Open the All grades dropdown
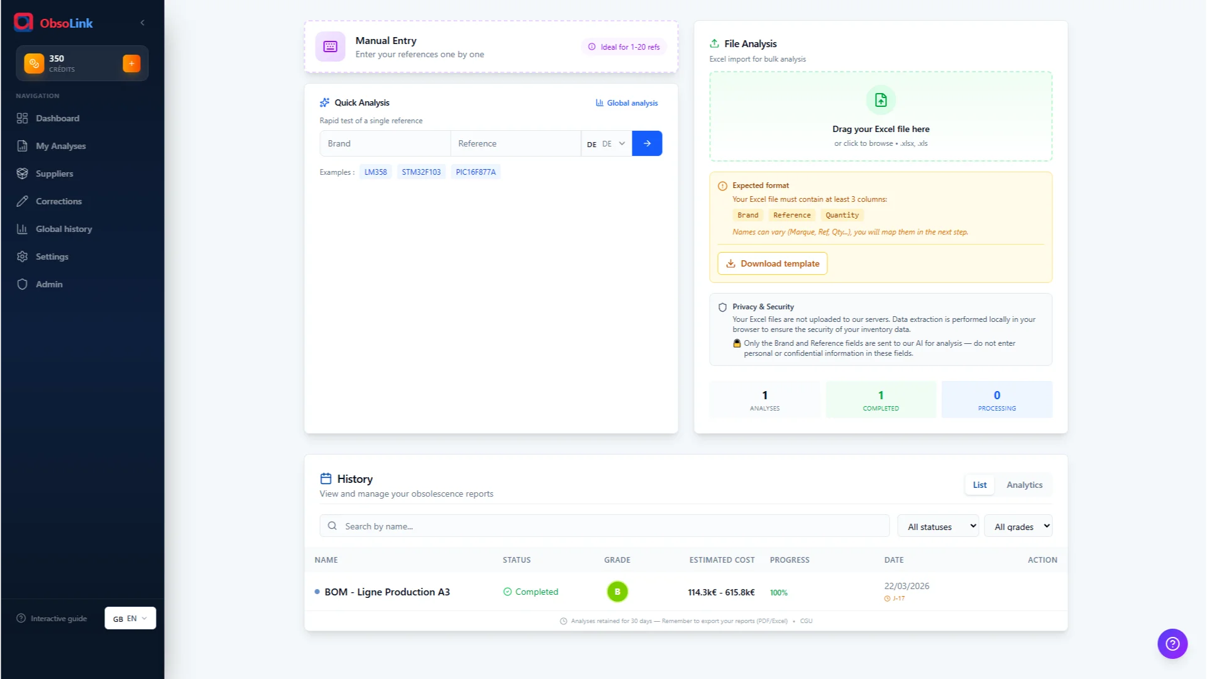The height and width of the screenshot is (679, 1207). [x=1018, y=526]
